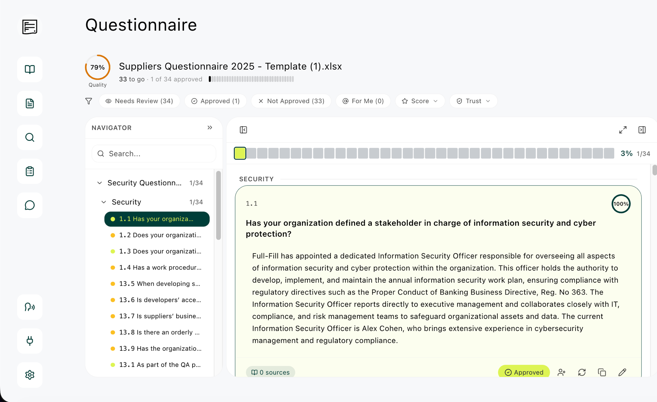Assign question 1.1 to a user
657x402 pixels.
pos(561,372)
